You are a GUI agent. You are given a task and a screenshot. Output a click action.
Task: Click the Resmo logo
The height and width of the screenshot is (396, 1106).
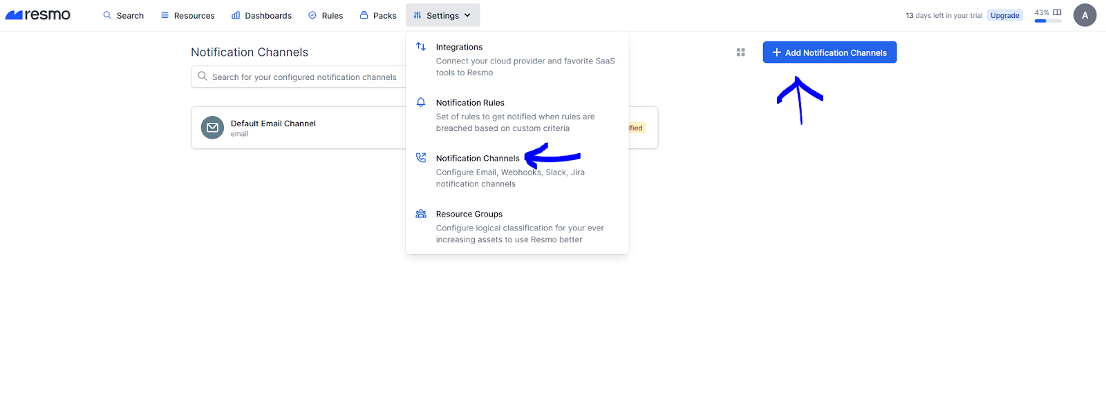[38, 15]
